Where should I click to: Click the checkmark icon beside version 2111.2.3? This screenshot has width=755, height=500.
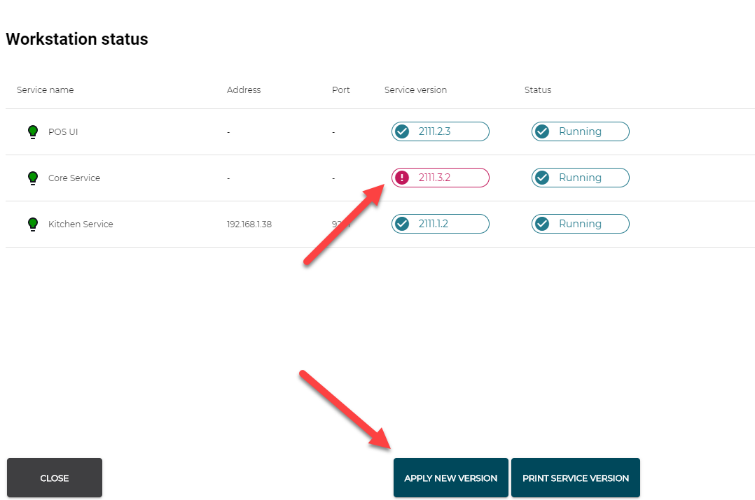pyautogui.click(x=402, y=131)
